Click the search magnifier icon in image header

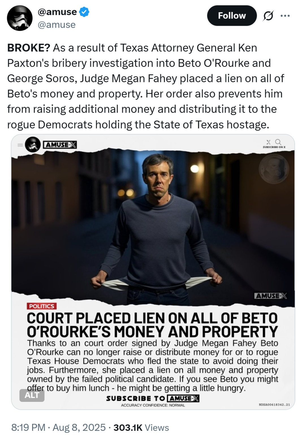click(x=278, y=142)
